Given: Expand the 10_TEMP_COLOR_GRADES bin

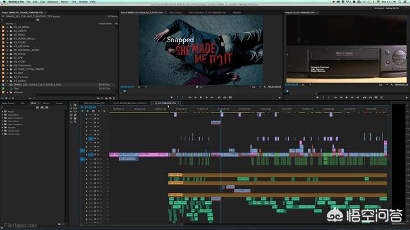Looking at the screenshot, I should pyautogui.click(x=8, y=70).
